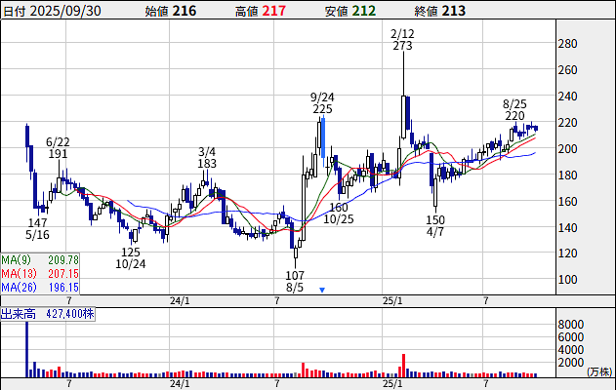
Task: Click the 24/1 label on the upper time axis
Action: point(180,301)
